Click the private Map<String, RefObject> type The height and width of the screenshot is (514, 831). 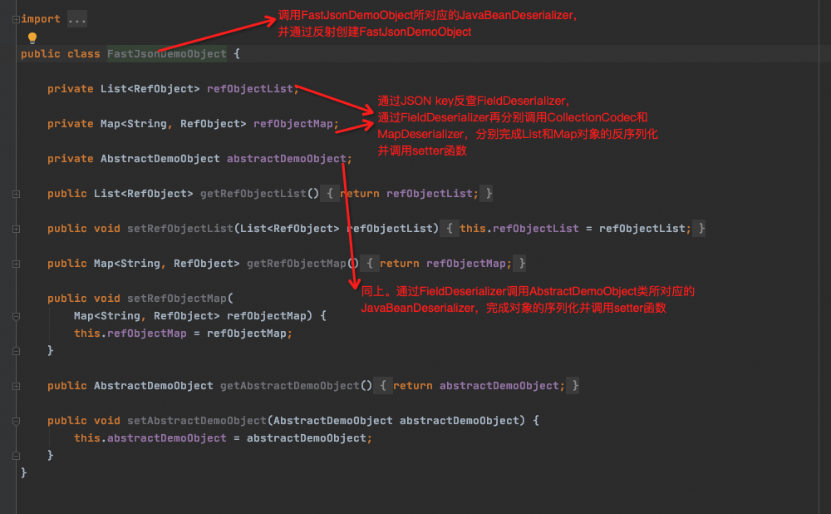pyautogui.click(x=174, y=124)
